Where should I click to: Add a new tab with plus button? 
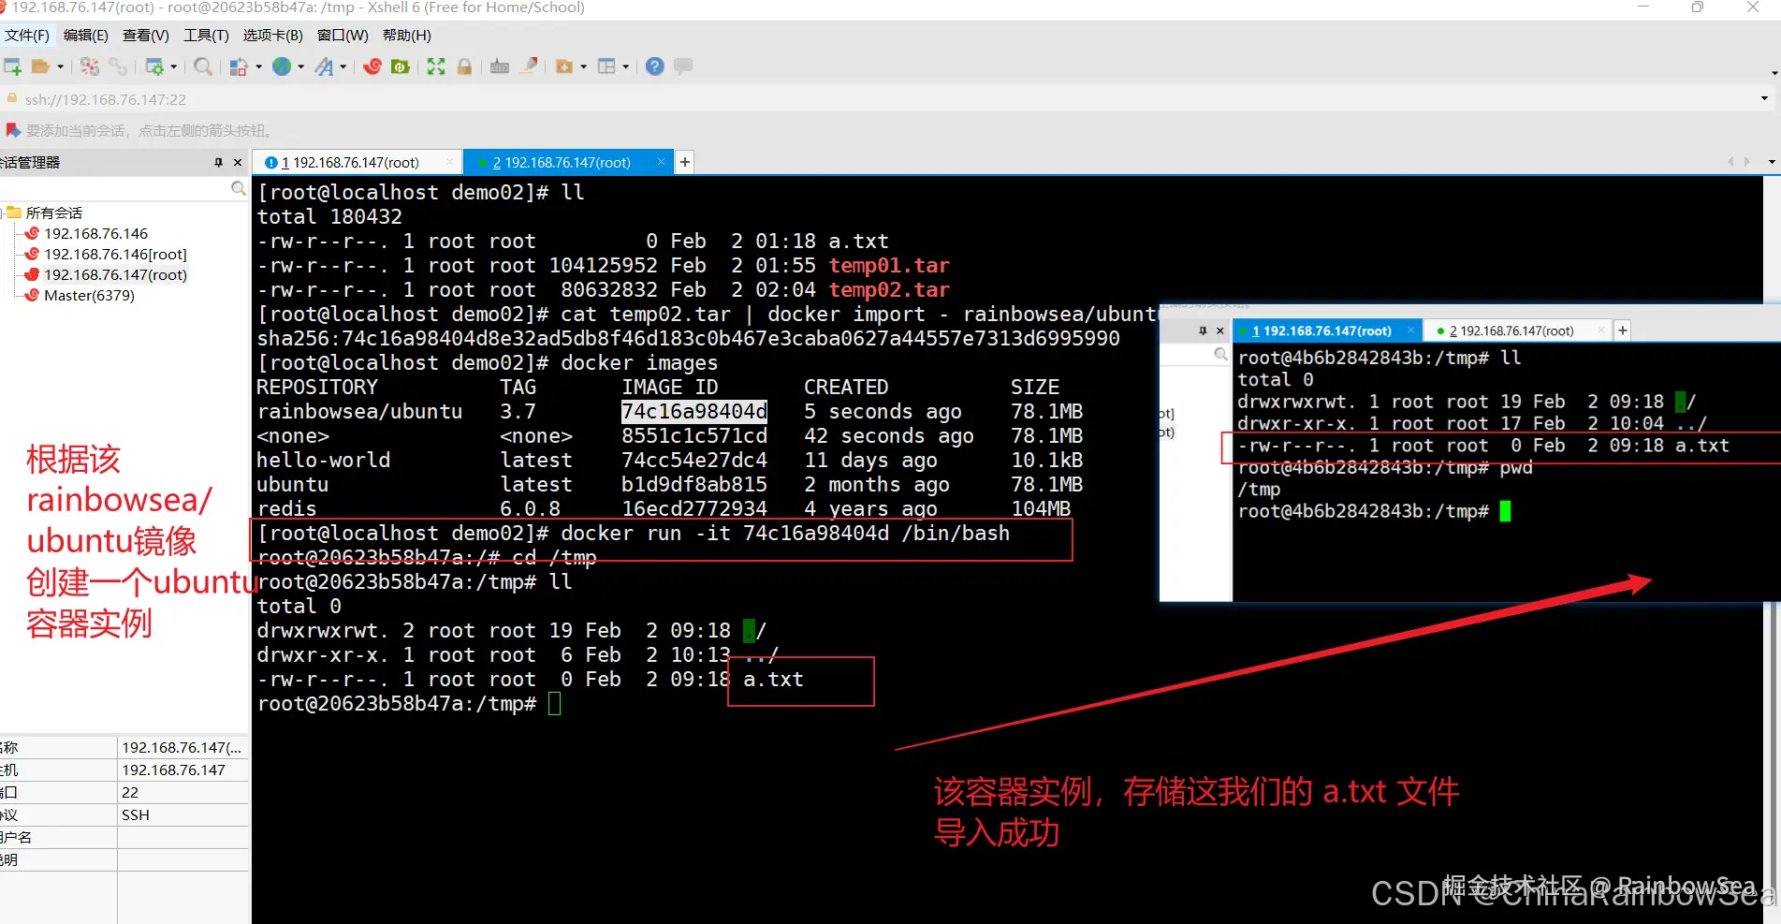[x=685, y=162]
